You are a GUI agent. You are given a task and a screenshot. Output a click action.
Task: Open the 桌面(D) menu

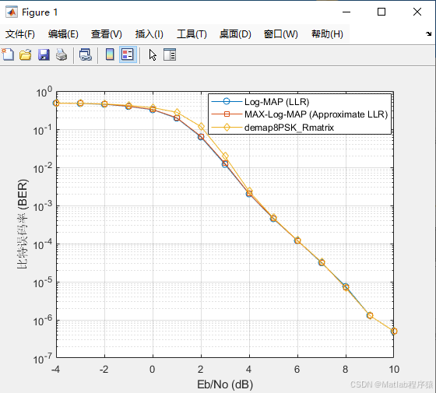click(x=235, y=34)
